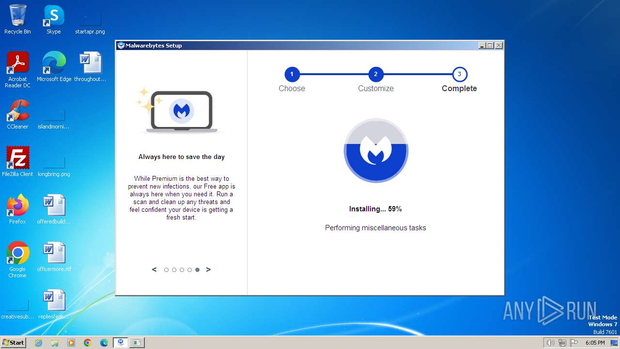Open Internet Explorer from the taskbar
Viewport: 620px width, 349px height.
[38, 343]
